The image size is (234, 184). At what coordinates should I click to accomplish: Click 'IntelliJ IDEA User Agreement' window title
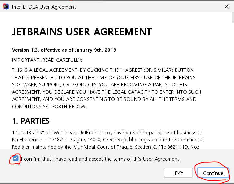click(44, 7)
